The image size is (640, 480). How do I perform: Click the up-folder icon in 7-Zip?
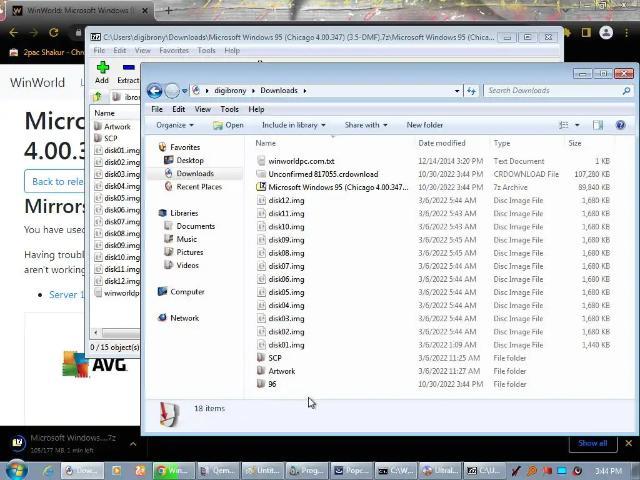click(x=97, y=97)
